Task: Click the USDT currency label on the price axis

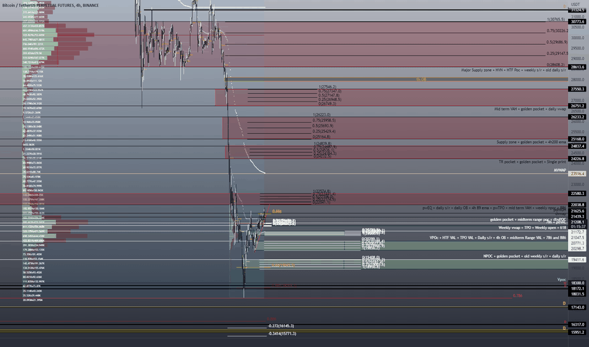Action: (x=575, y=4)
